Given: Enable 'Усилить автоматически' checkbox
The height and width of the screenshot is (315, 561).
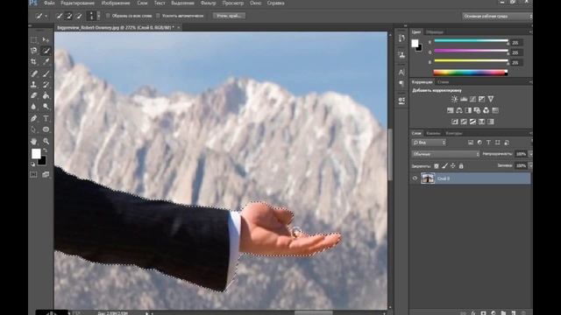Looking at the screenshot, I should (x=158, y=16).
